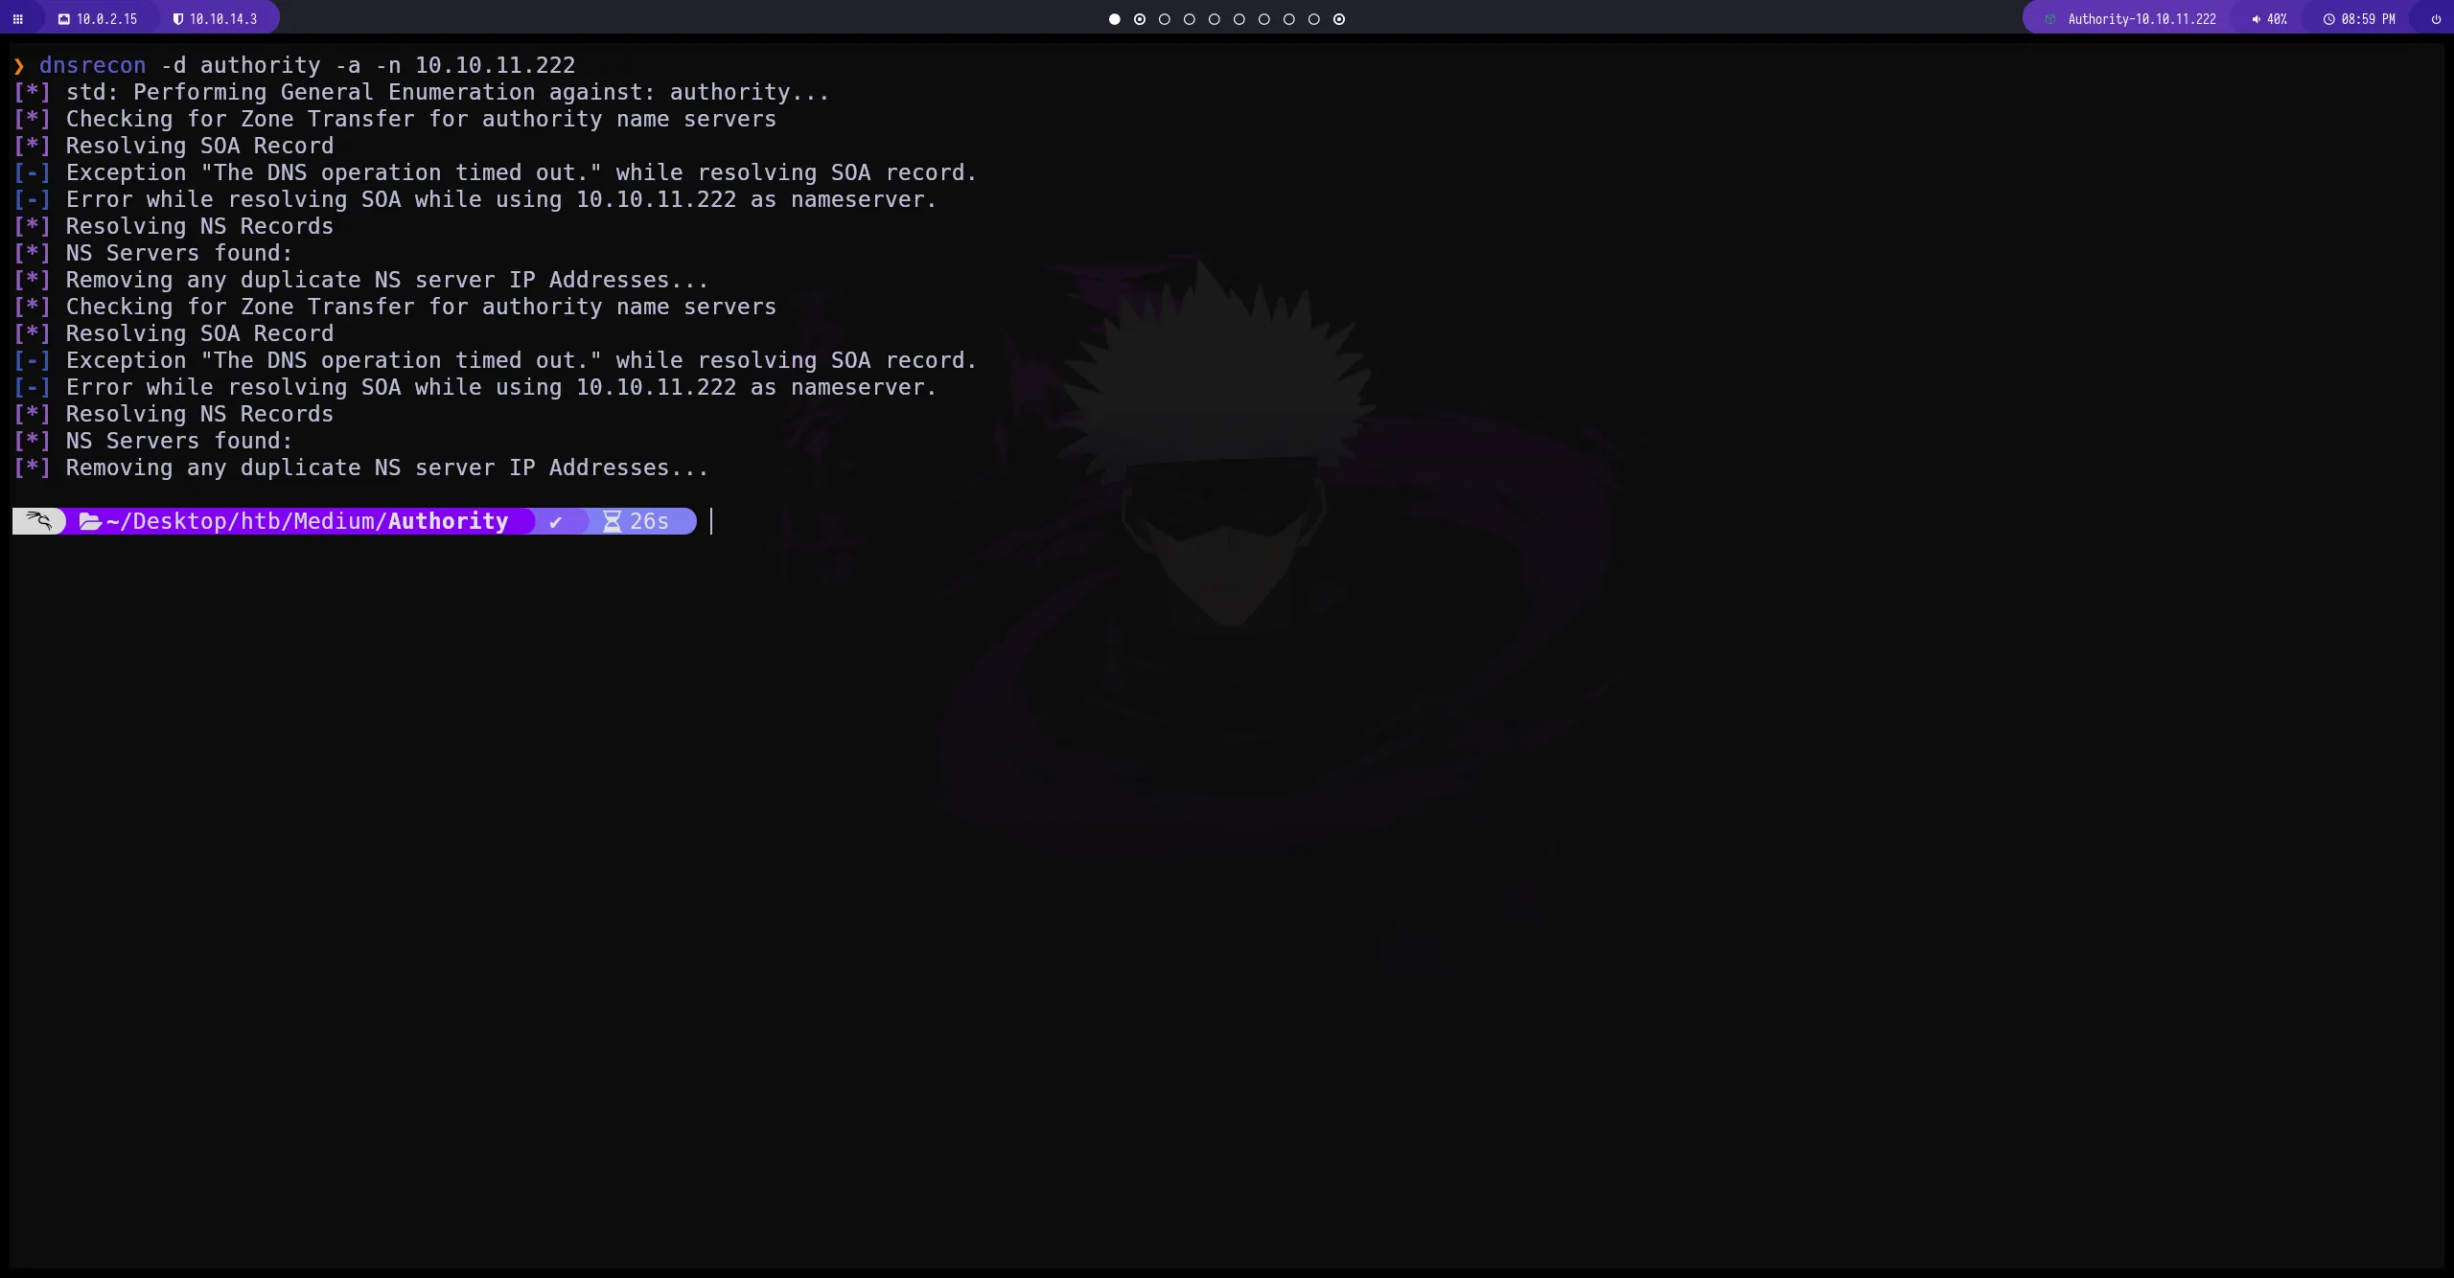Click the 40% volume level indicator

click(2276, 18)
